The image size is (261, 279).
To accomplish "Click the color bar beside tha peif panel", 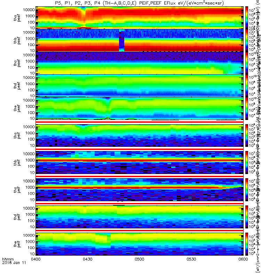I will pos(247,135).
